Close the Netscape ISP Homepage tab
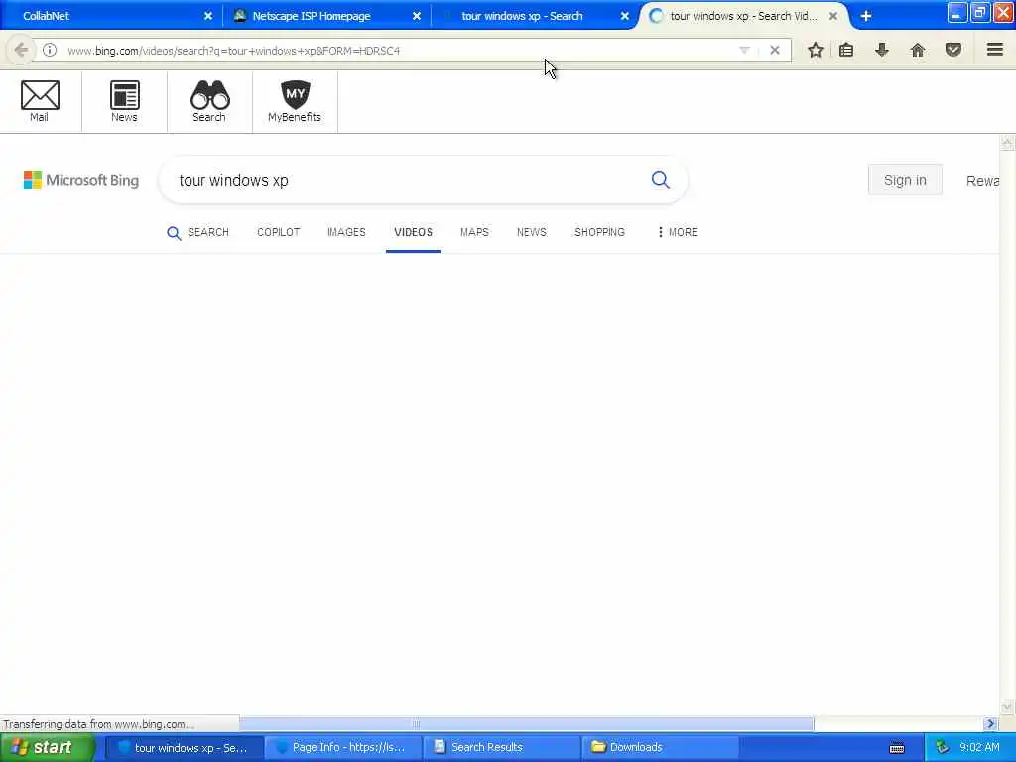Viewport: 1016px width, 762px height. coord(417,16)
